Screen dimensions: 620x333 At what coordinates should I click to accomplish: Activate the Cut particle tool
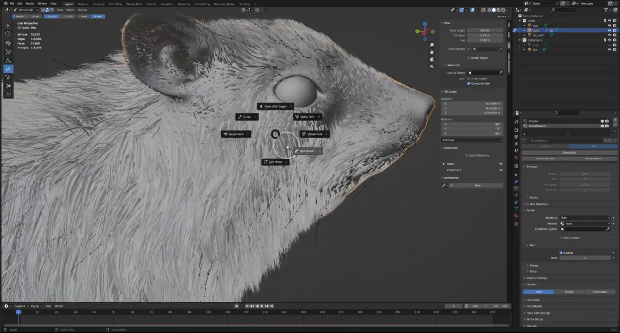8,86
